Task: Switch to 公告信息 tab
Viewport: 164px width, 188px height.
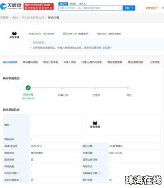Action: pyautogui.click(x=155, y=62)
